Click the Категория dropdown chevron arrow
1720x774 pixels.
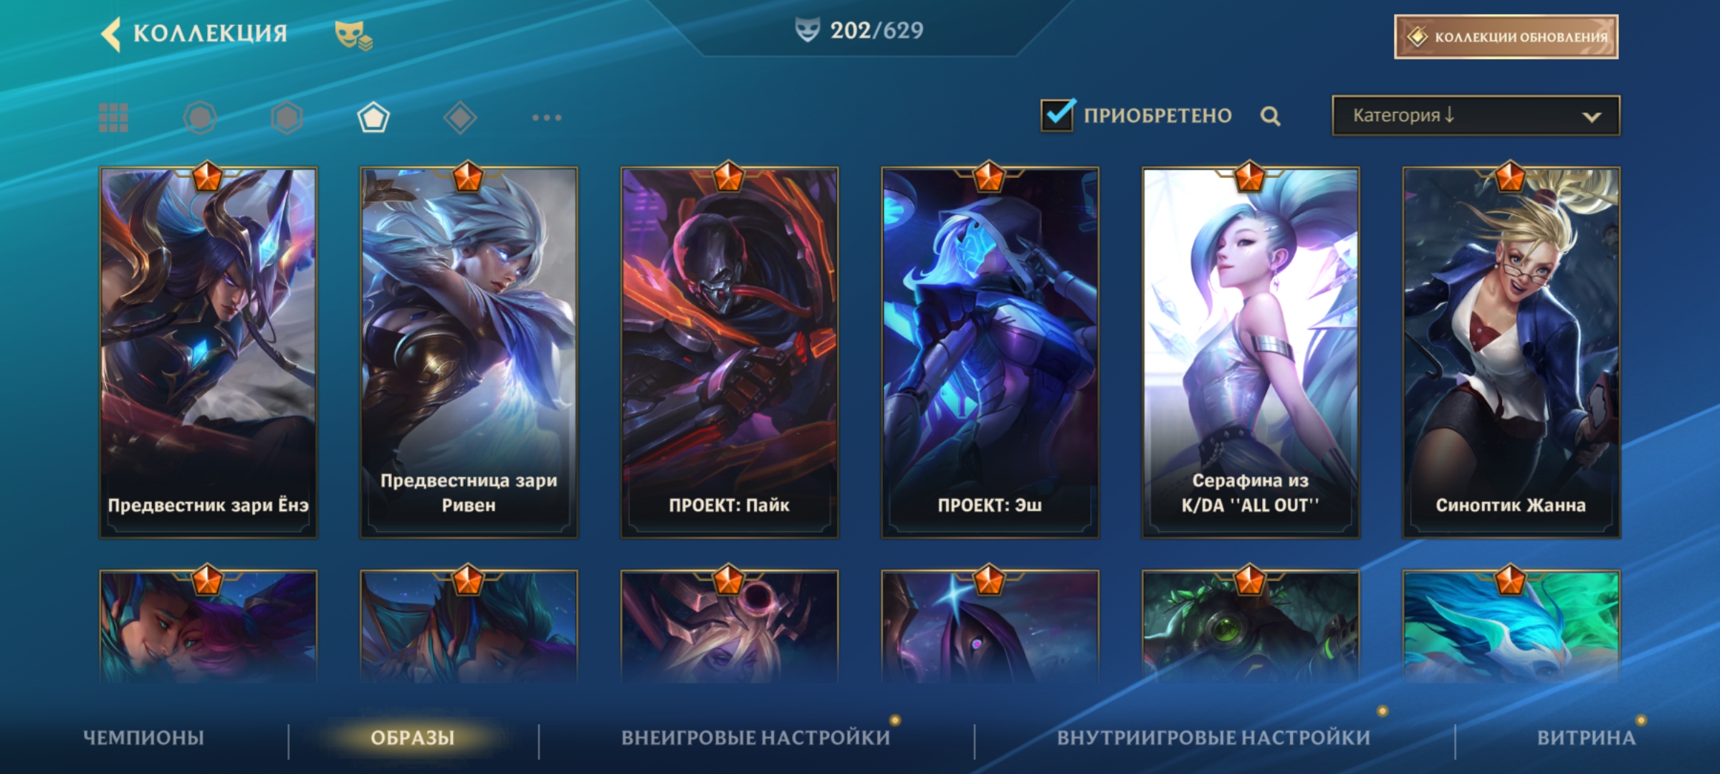1591,117
